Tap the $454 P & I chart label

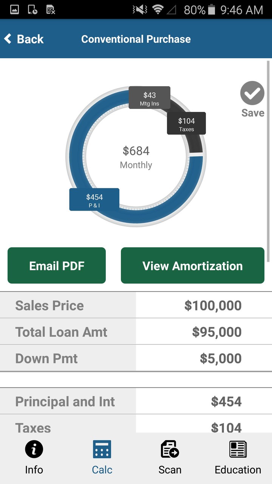94,200
